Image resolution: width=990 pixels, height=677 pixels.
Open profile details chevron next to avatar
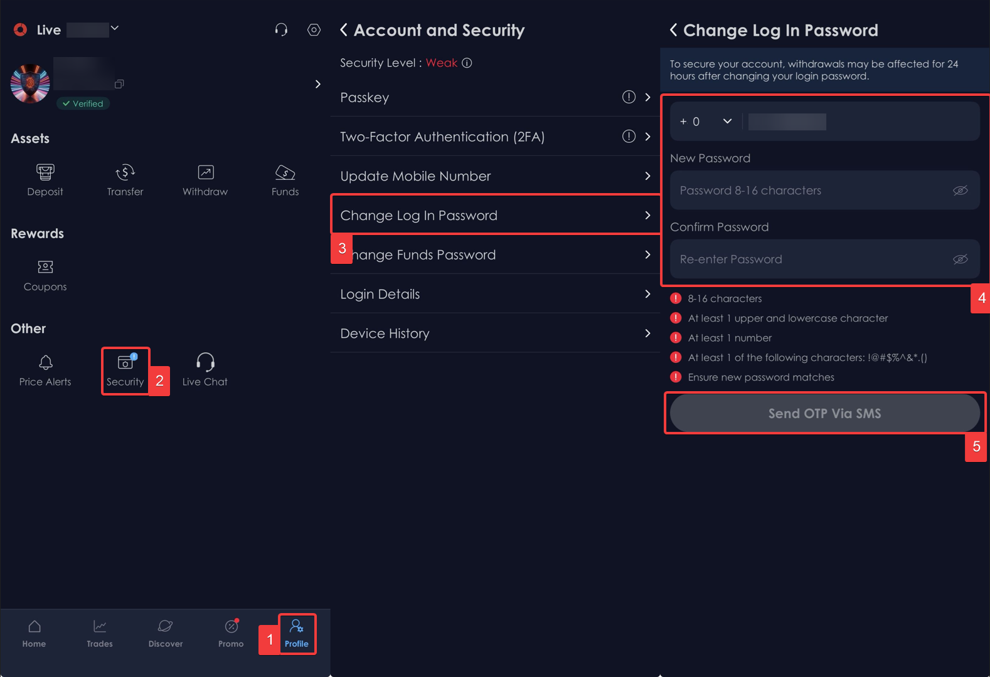318,84
